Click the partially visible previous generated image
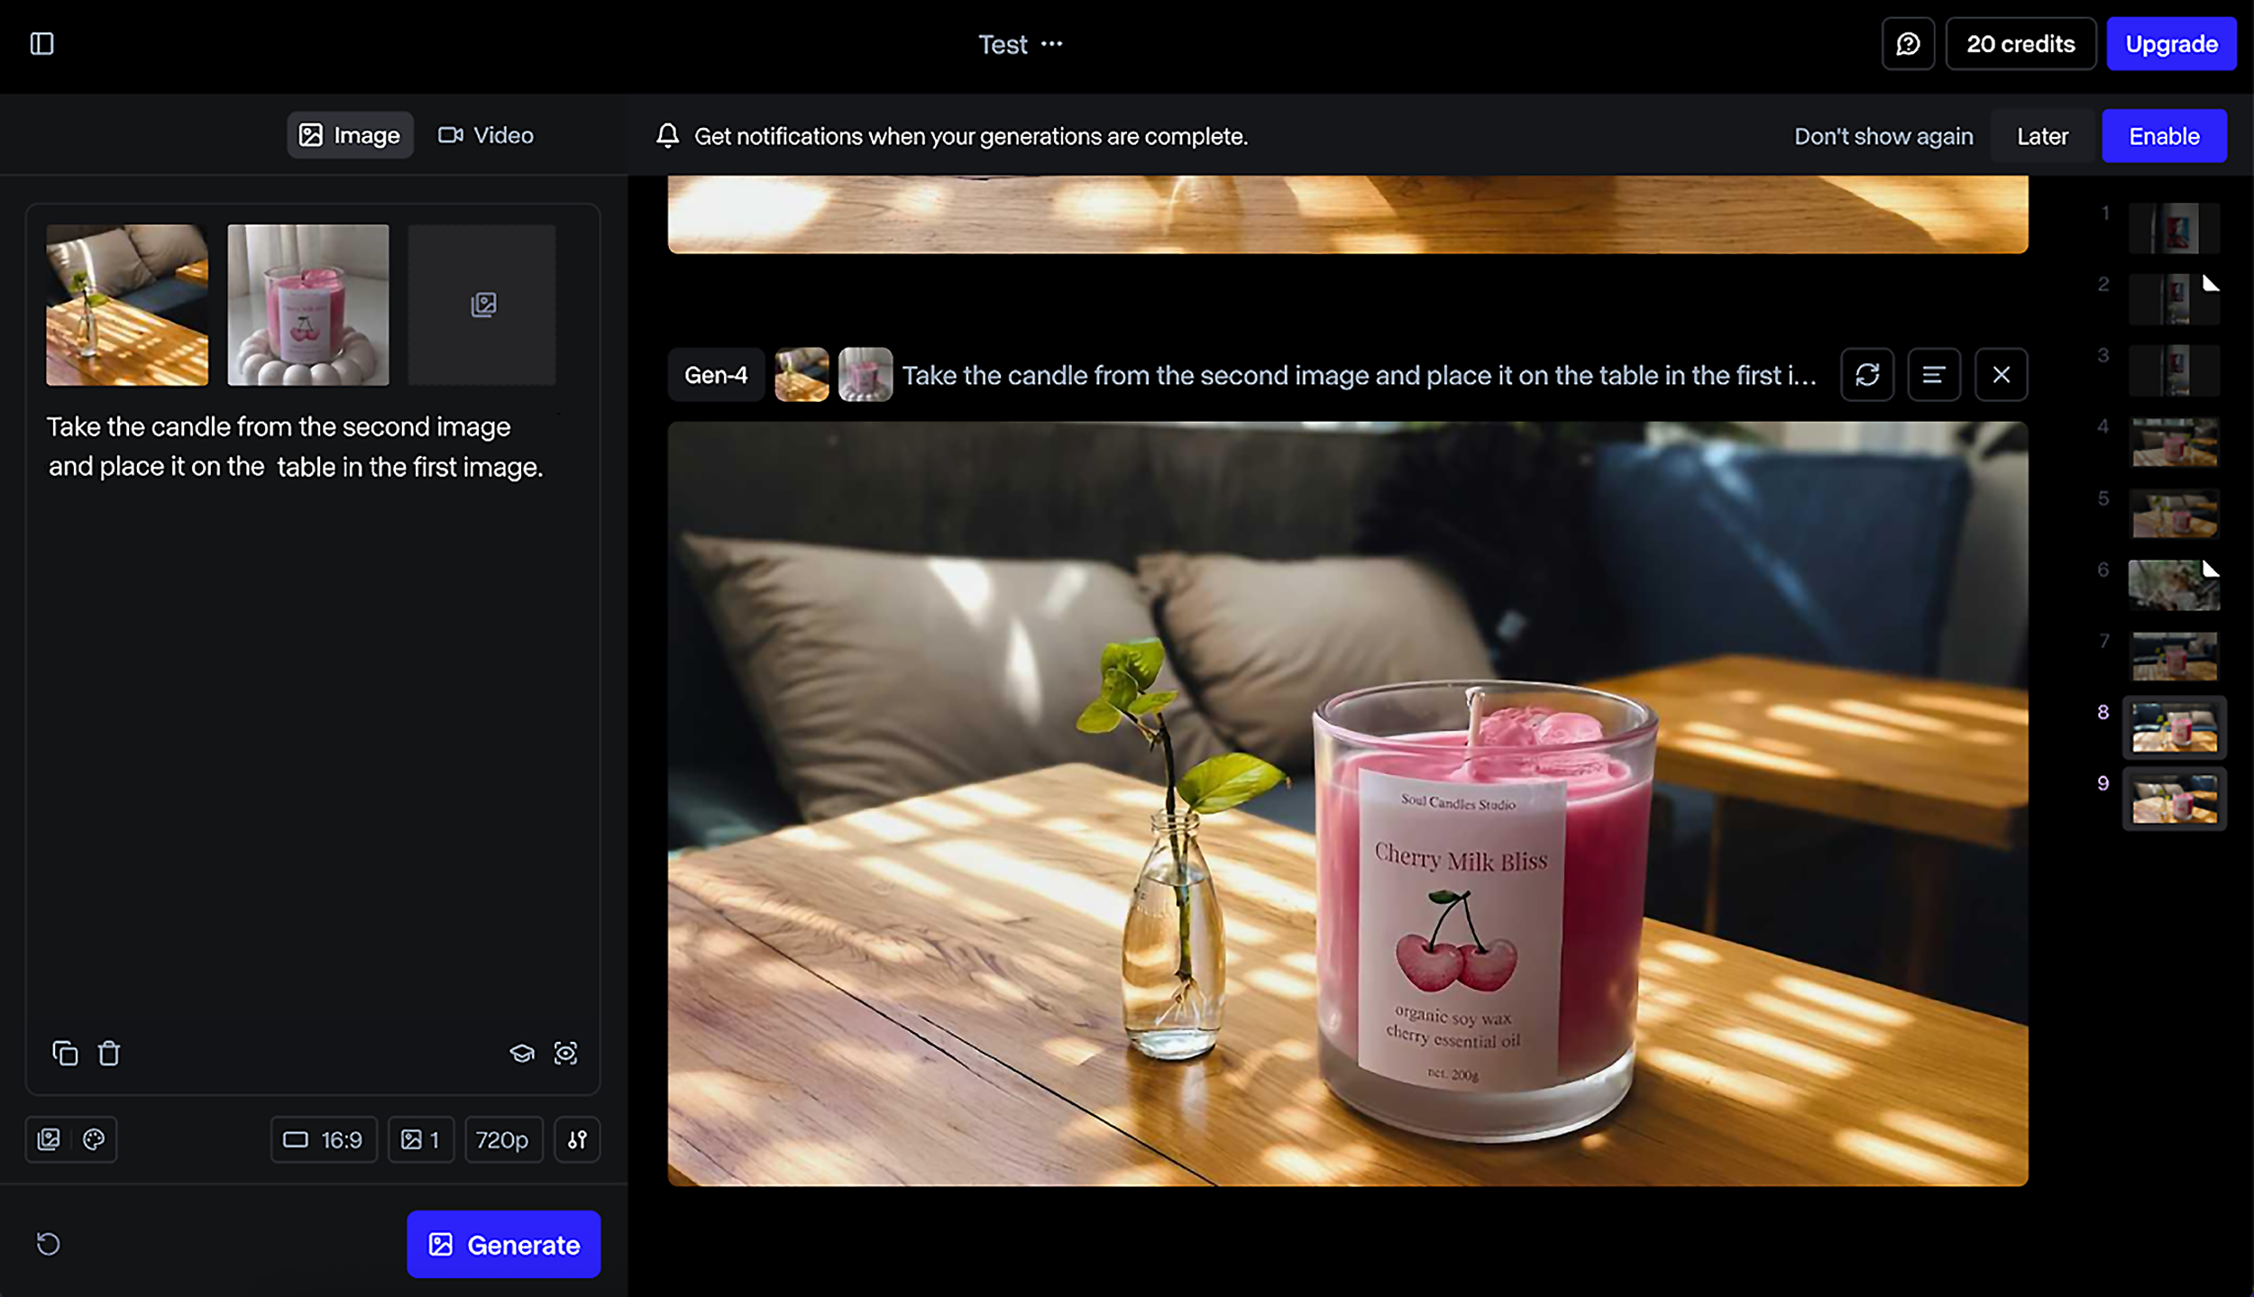This screenshot has height=1297, width=2254. [x=1348, y=215]
